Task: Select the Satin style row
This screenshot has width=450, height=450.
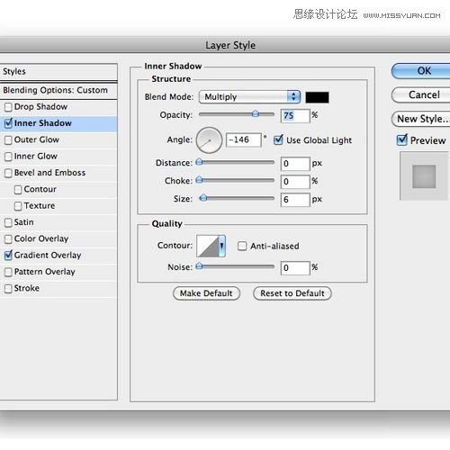Action: pos(58,222)
